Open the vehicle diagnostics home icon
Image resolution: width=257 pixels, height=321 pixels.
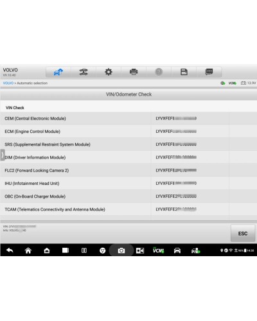click(58, 72)
